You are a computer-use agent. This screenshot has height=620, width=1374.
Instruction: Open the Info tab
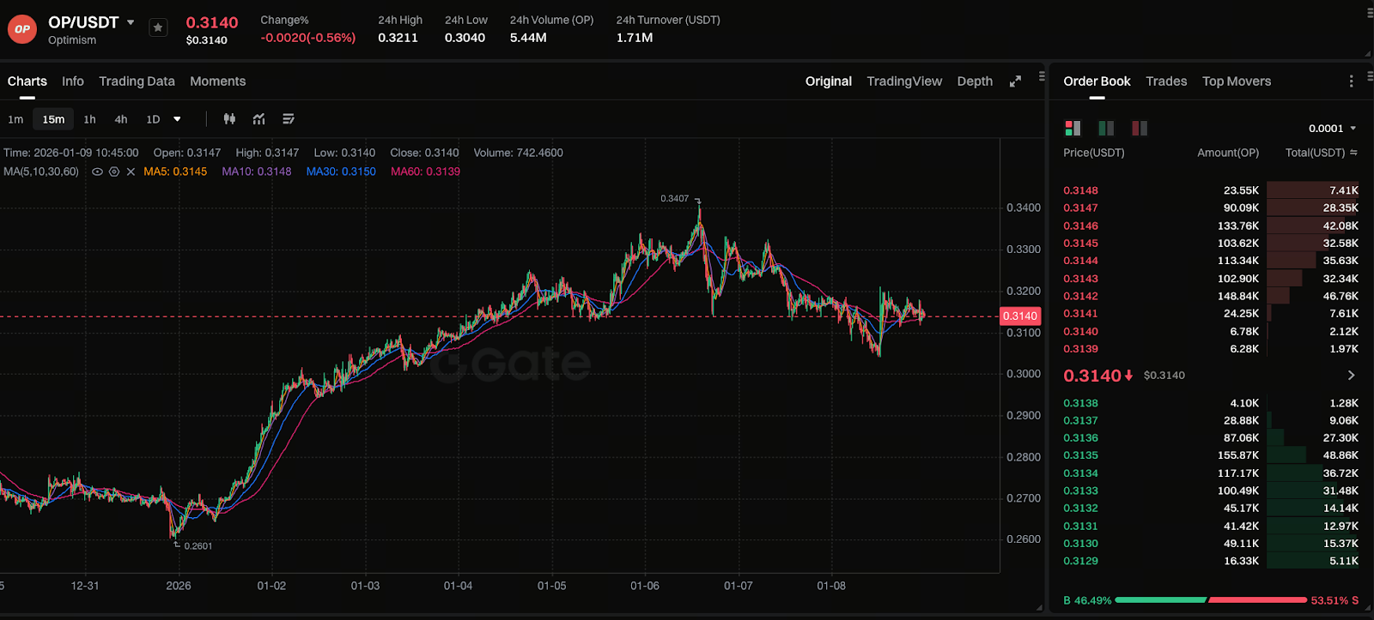pos(73,81)
